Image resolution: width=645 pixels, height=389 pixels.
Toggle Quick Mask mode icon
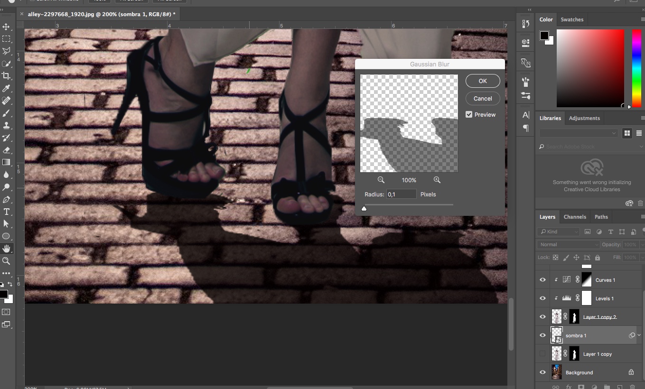[x=6, y=312]
